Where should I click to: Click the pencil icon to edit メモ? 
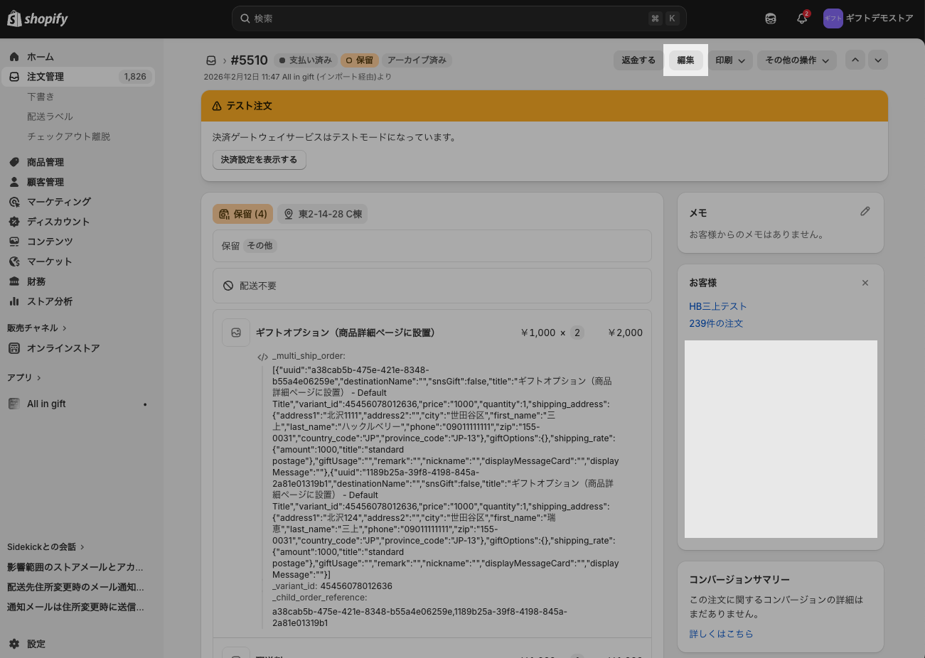(x=865, y=212)
